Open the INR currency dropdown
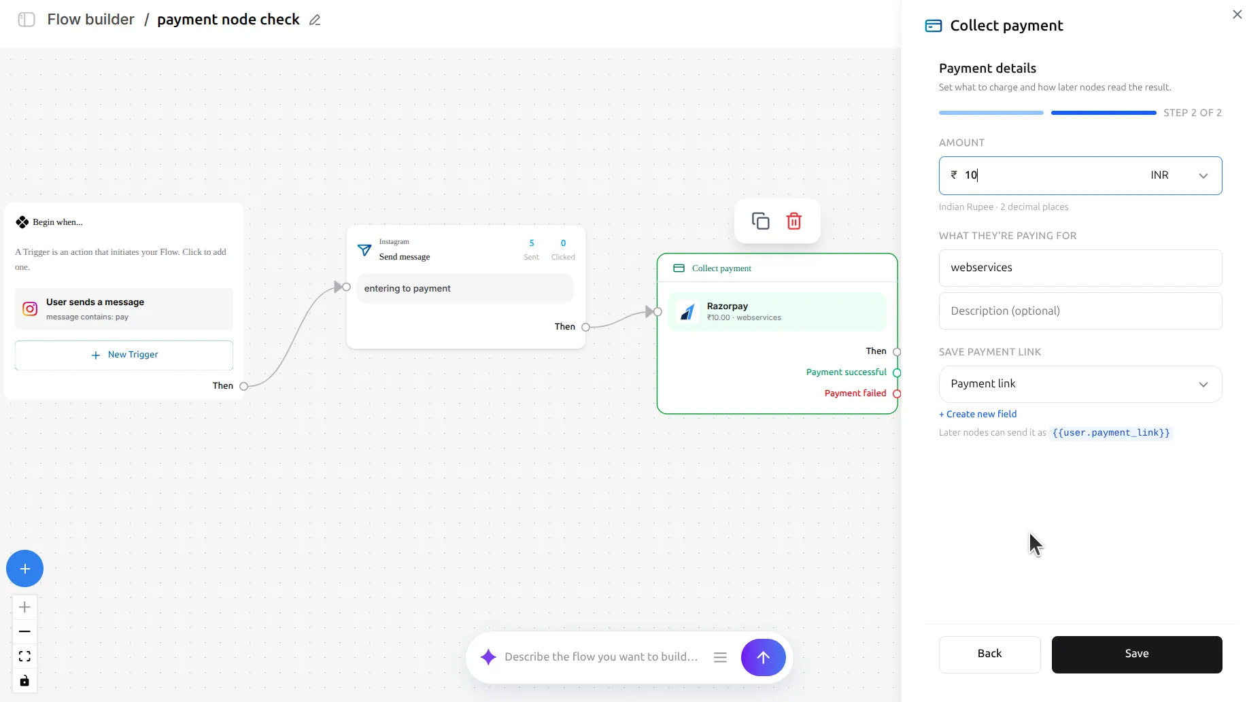Viewport: 1247px width, 702px height. pos(1179,175)
